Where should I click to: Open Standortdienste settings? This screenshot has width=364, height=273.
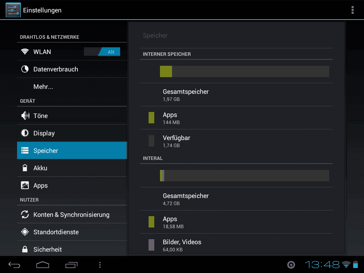72,232
